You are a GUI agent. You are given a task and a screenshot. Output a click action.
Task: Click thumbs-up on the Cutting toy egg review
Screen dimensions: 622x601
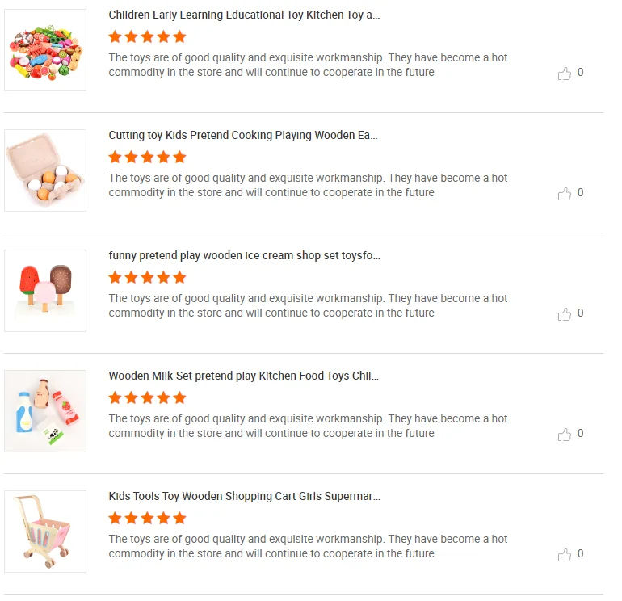click(x=565, y=194)
